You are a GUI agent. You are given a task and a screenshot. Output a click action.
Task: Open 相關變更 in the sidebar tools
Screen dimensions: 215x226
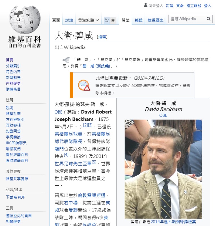point(13,221)
